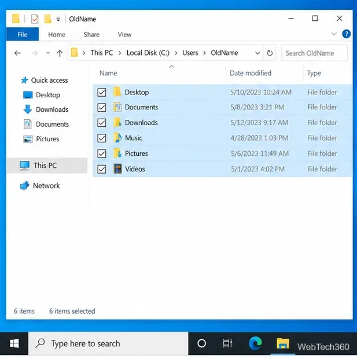
Task: Sort by the Date modified column
Action: click(x=251, y=74)
